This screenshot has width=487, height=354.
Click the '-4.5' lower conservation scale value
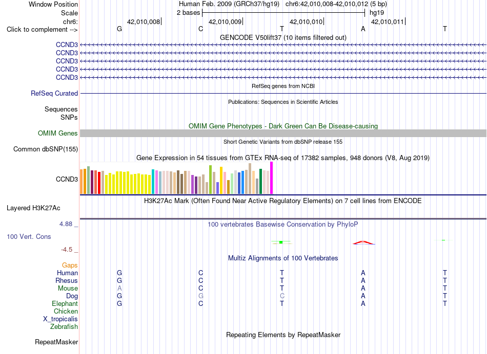[67, 250]
